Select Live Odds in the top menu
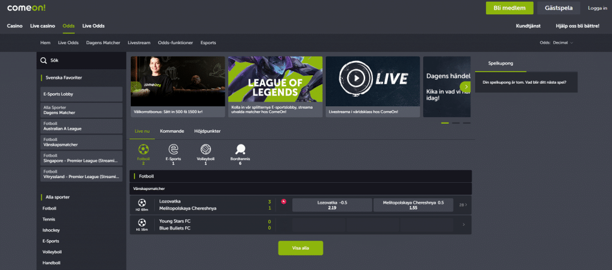The width and height of the screenshot is (612, 270). pyautogui.click(x=93, y=26)
